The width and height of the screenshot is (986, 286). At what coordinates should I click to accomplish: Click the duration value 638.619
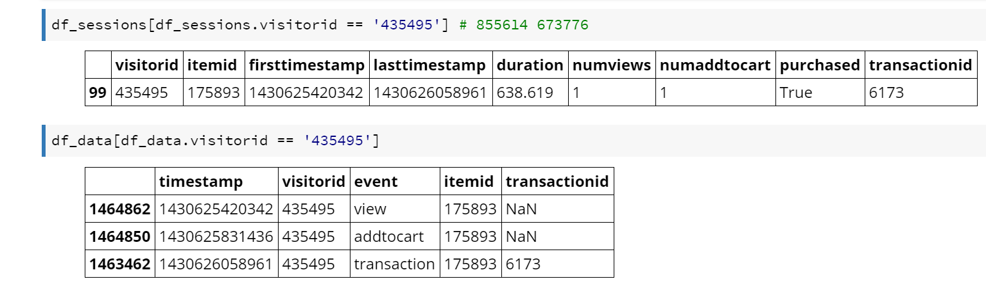tap(525, 93)
